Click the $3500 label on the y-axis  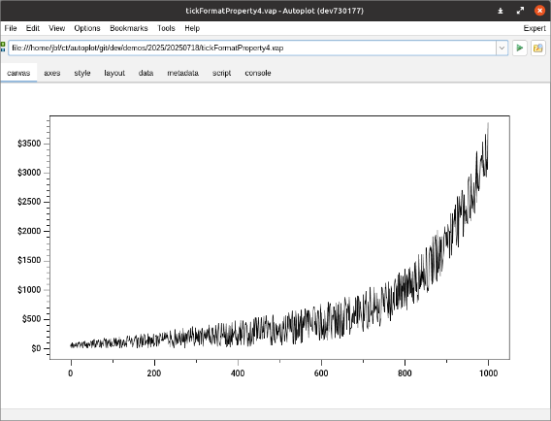pyautogui.click(x=29, y=144)
